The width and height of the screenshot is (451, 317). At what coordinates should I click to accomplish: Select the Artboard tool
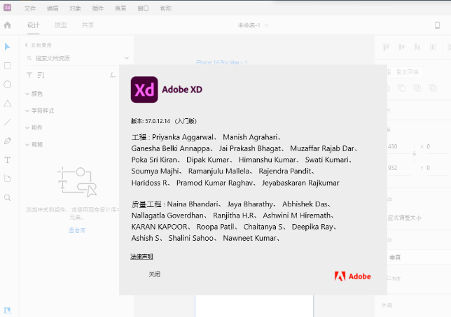pos(8,178)
